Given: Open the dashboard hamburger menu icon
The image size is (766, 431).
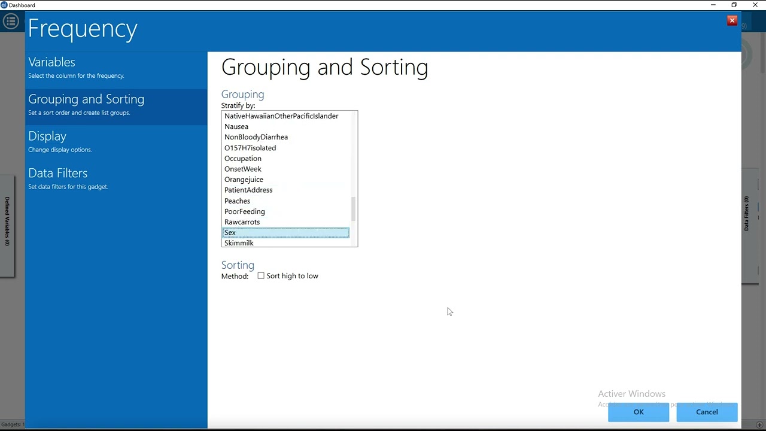Looking at the screenshot, I should [x=11, y=22].
